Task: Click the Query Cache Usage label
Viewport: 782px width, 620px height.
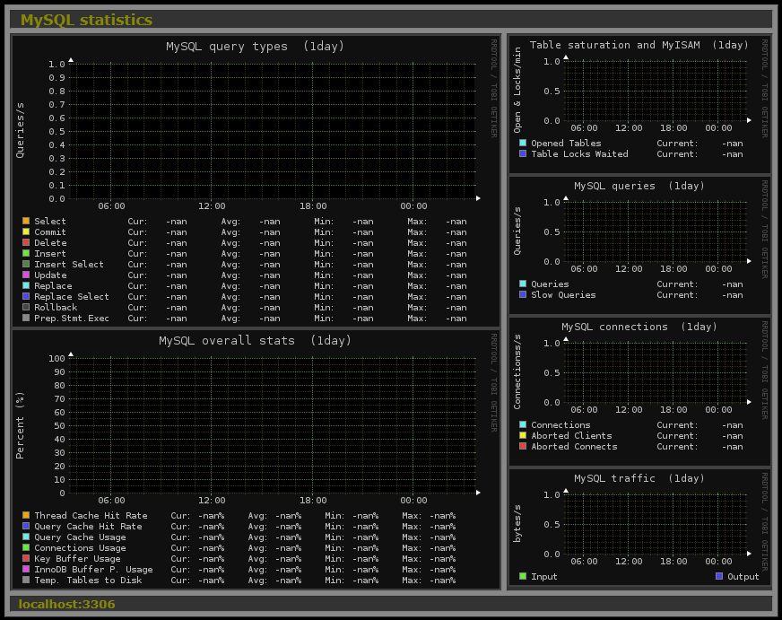Action: 80,537
